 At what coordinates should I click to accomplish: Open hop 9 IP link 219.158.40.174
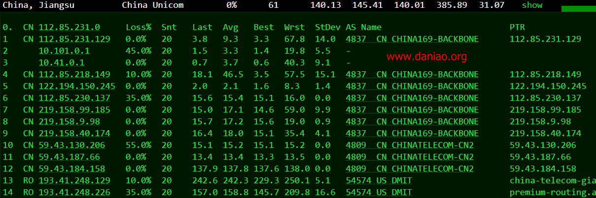[x=74, y=133]
